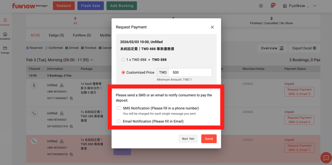The width and height of the screenshot is (332, 165).
Task: Click the Not Yet button
Action: click(x=188, y=139)
